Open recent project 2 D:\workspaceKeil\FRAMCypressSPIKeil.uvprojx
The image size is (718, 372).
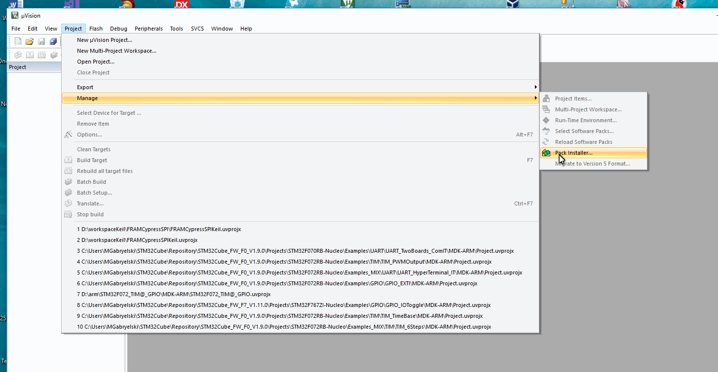click(x=300, y=240)
